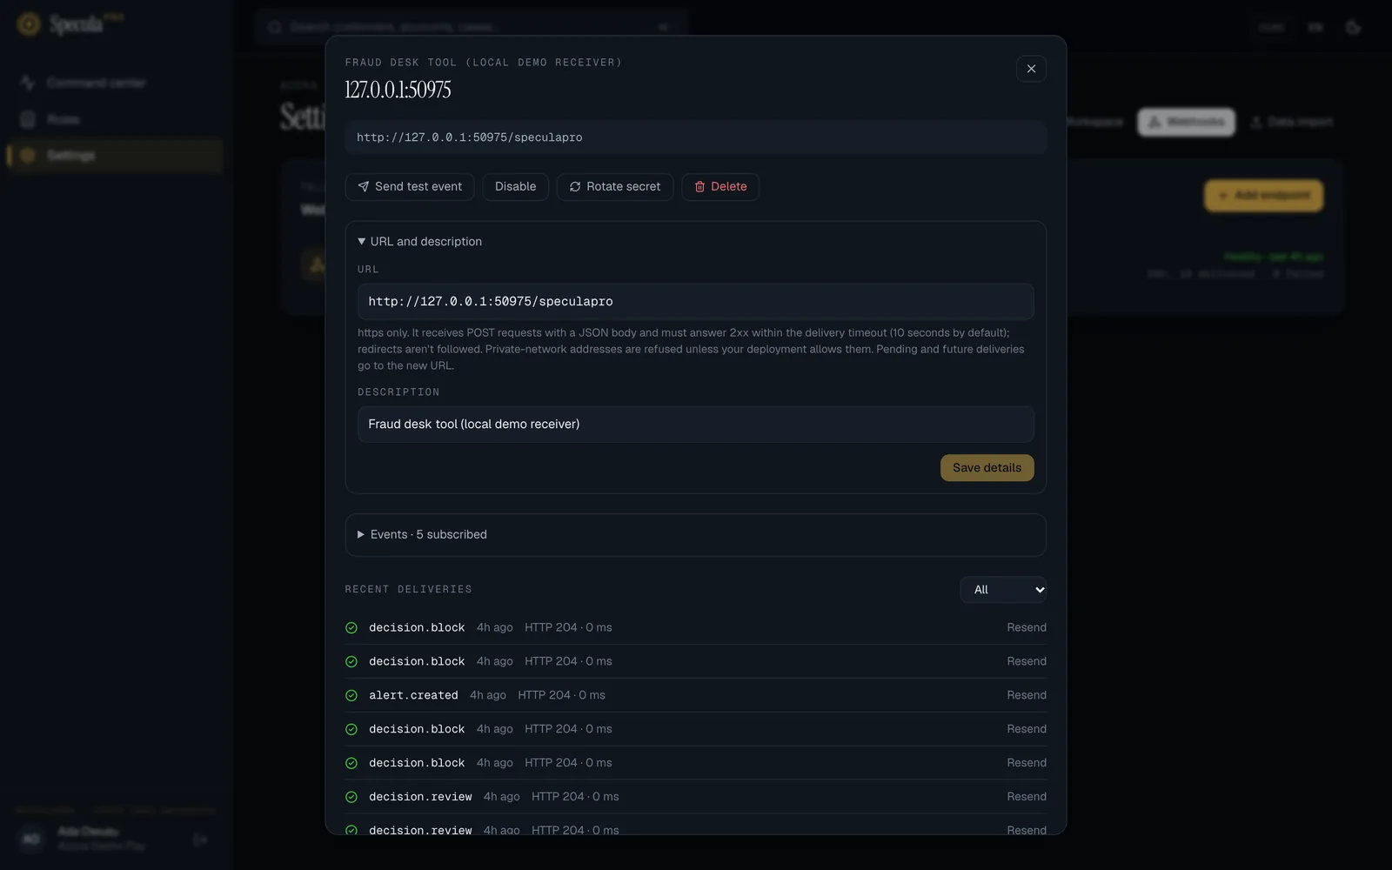This screenshot has width=1392, height=870.
Task: Click the Add endpoint button behind the dialog
Action: click(x=1263, y=196)
